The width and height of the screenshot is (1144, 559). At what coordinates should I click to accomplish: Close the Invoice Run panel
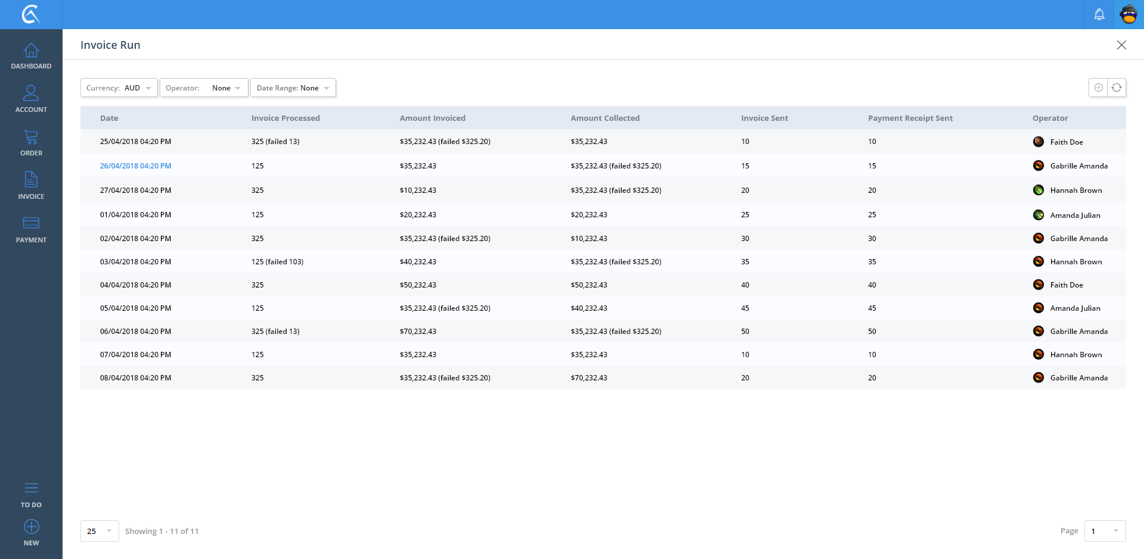(1121, 45)
